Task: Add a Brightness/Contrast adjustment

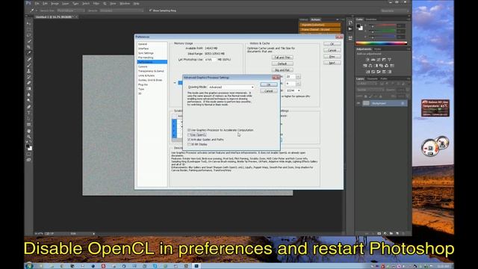Action: click(367, 60)
